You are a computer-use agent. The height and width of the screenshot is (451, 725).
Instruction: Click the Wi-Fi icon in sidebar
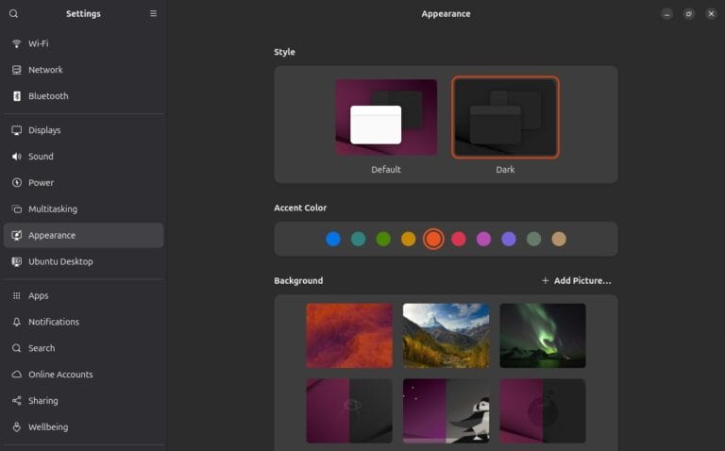[17, 43]
